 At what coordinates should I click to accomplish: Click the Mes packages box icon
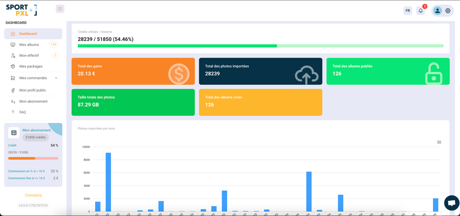point(13,67)
